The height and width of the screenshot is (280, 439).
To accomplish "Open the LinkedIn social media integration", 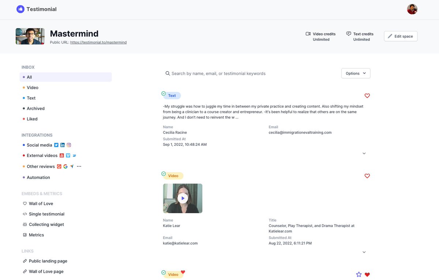I will pos(63,145).
